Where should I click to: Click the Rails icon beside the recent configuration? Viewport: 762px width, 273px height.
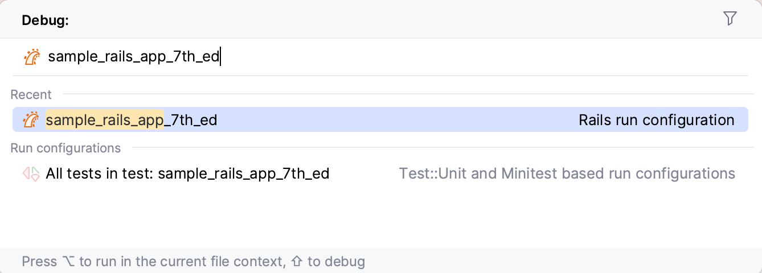[x=31, y=120]
